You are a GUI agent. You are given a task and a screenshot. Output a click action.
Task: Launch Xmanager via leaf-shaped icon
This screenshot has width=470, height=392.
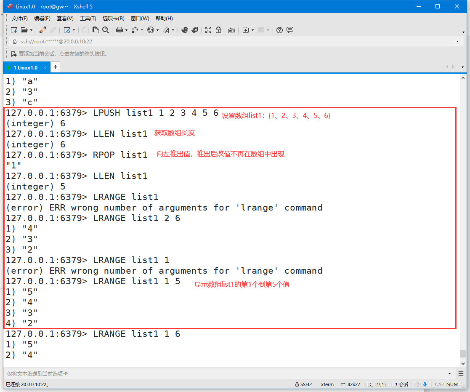pos(195,30)
